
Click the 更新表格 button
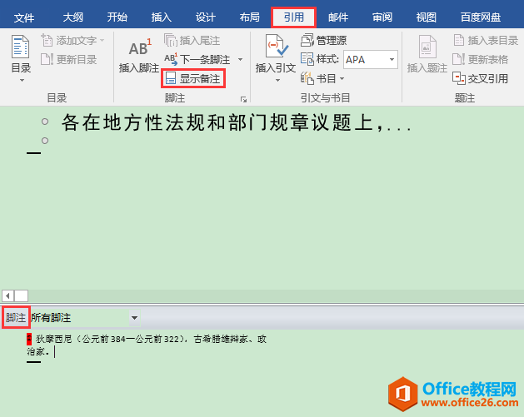[x=480, y=59]
